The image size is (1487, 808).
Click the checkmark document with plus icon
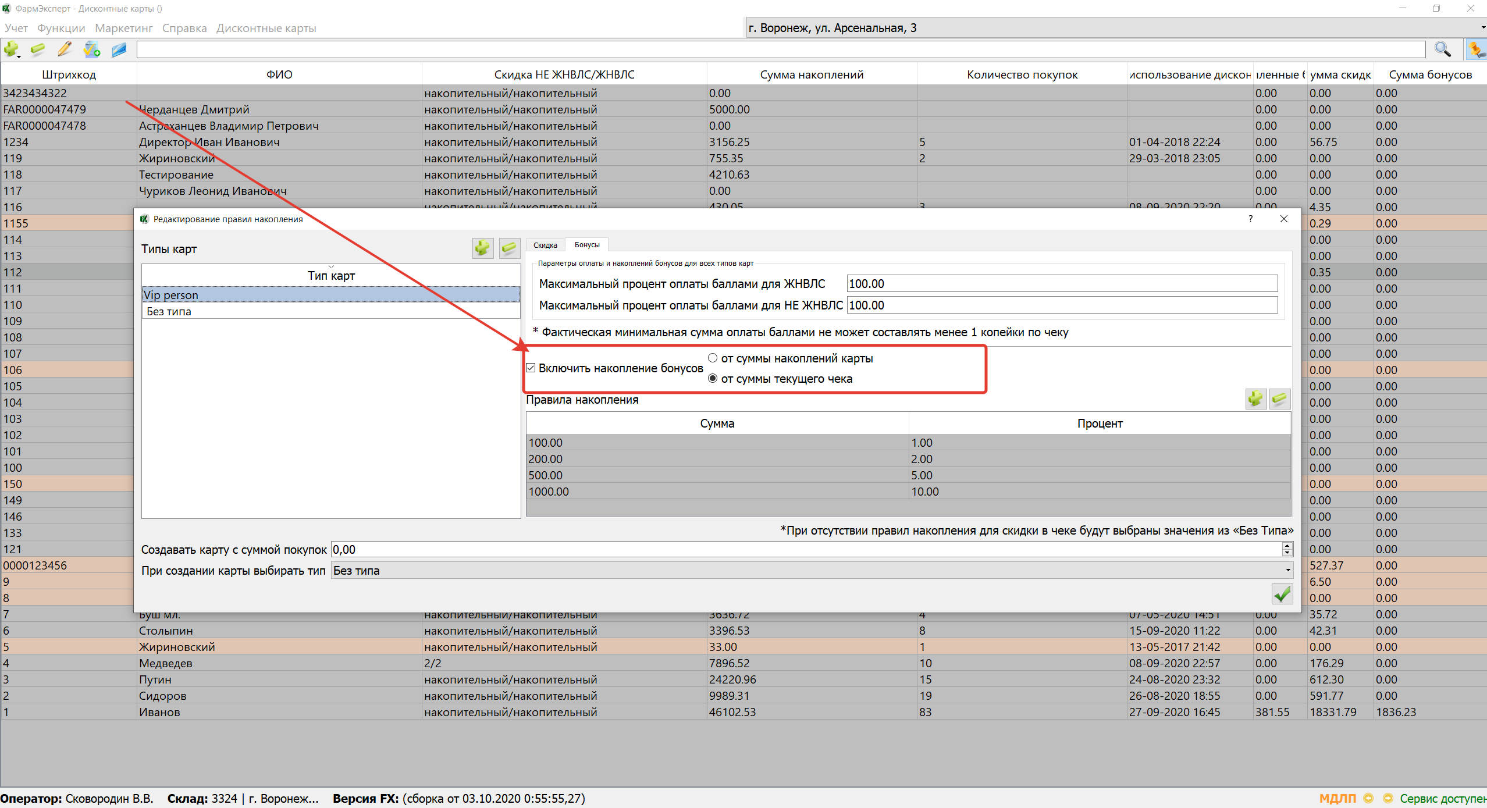click(x=92, y=49)
